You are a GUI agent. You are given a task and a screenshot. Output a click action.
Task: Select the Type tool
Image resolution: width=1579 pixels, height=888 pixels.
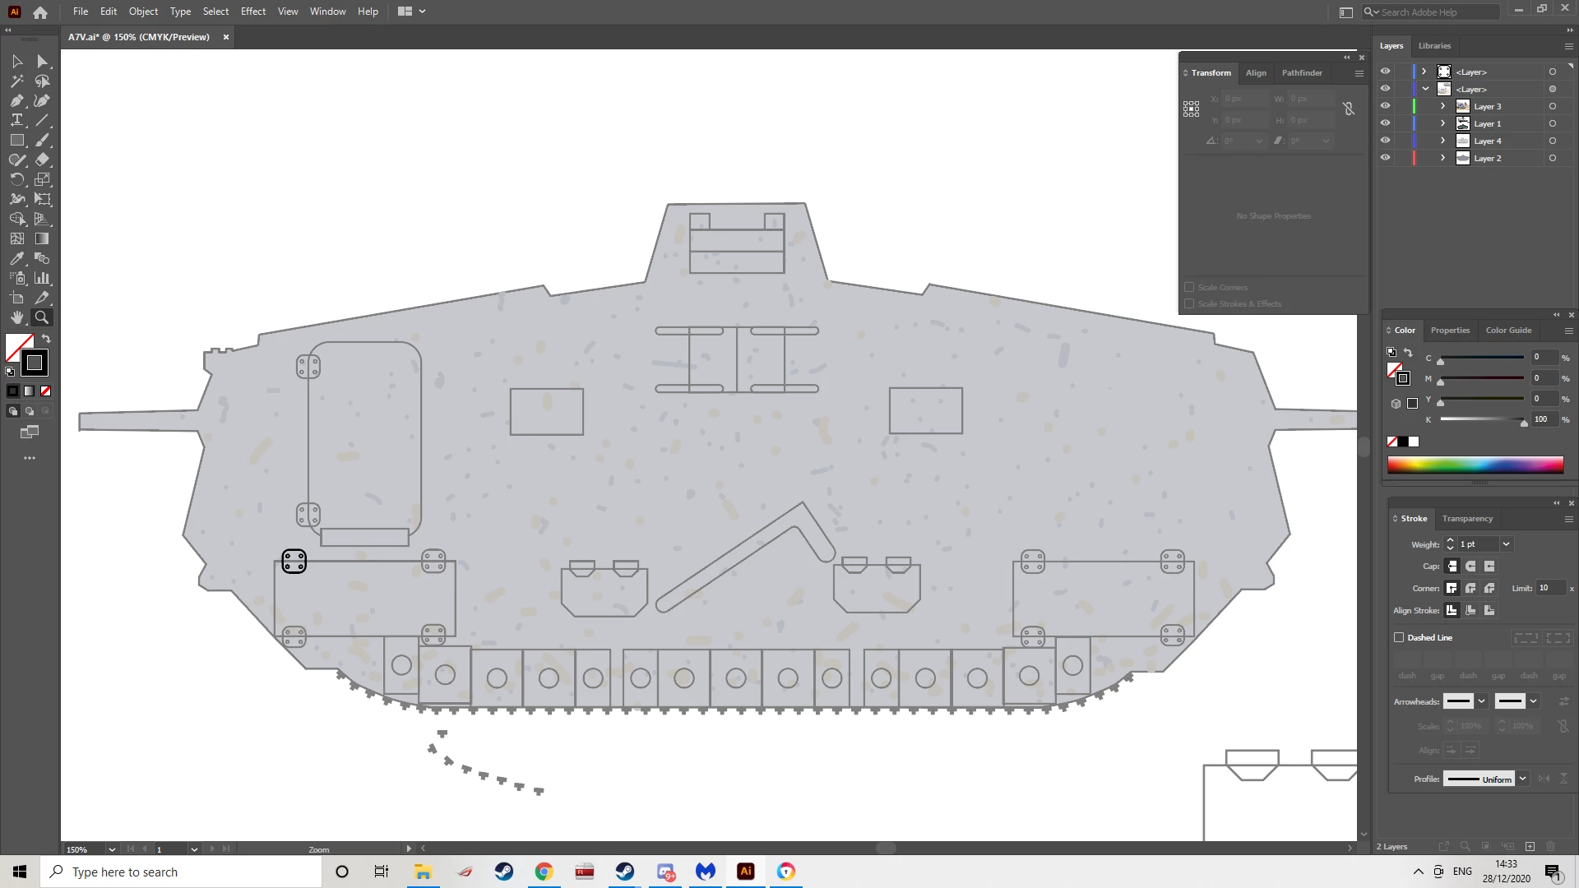16,120
